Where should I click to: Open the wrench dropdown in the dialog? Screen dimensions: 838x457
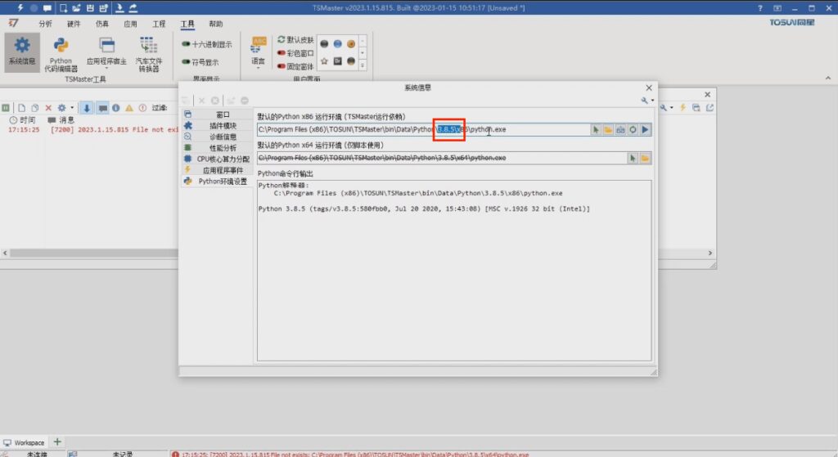click(647, 100)
